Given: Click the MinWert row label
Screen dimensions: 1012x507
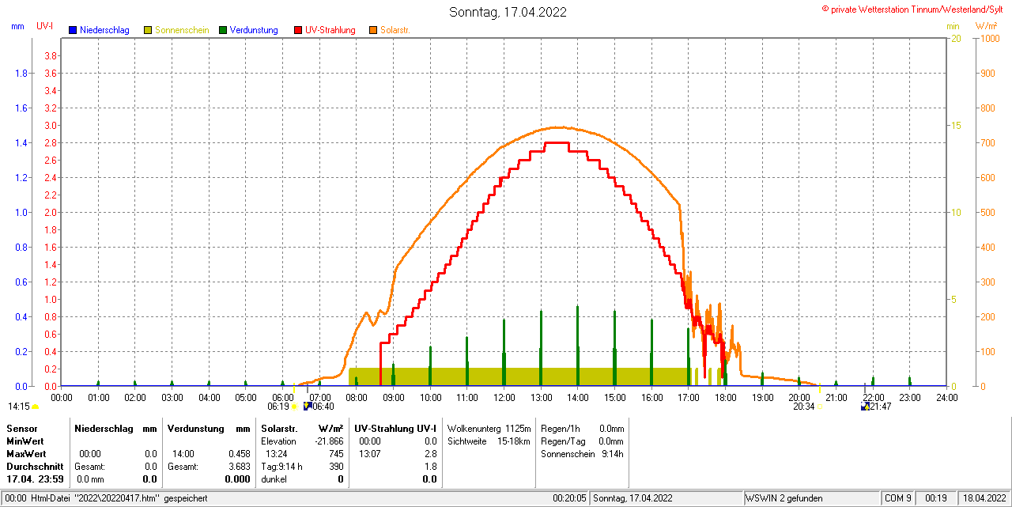Looking at the screenshot, I should tap(25, 441).
